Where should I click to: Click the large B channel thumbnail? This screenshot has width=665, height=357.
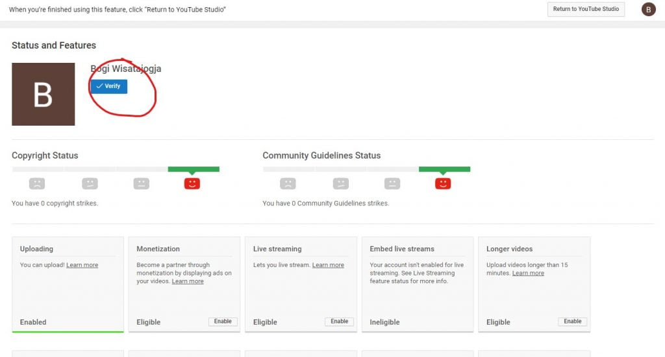44,94
